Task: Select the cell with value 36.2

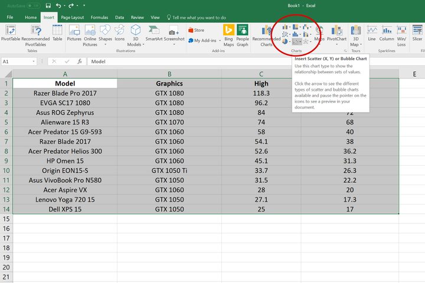Action: 349,152
